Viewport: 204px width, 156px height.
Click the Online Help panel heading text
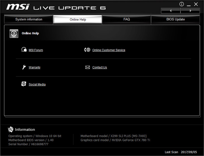(30, 33)
